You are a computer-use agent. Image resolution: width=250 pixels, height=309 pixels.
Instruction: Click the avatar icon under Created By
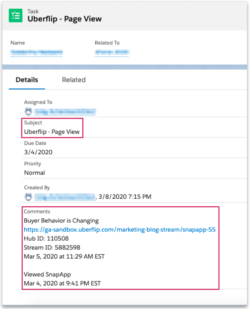click(x=28, y=197)
